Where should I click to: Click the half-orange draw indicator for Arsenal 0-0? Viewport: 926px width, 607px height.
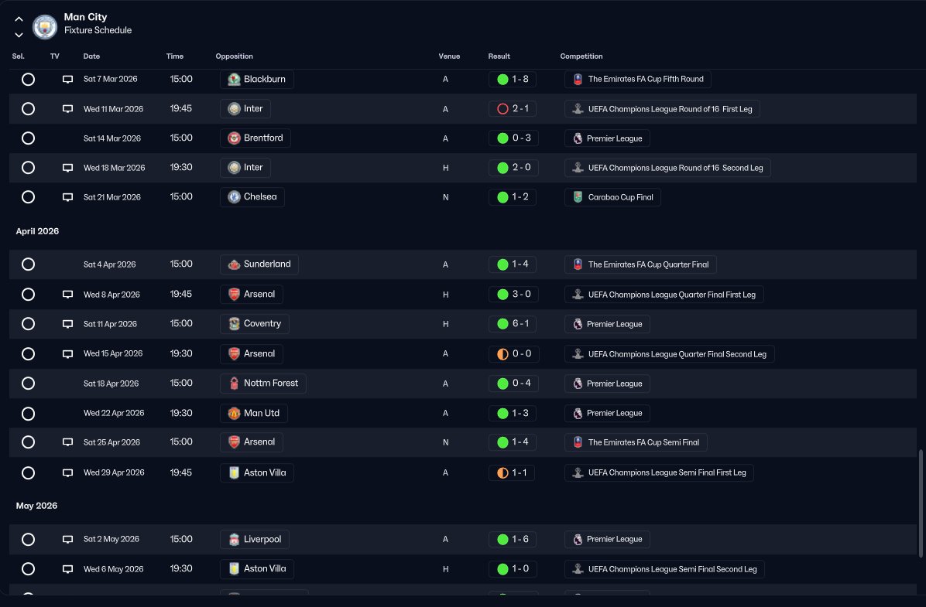502,354
